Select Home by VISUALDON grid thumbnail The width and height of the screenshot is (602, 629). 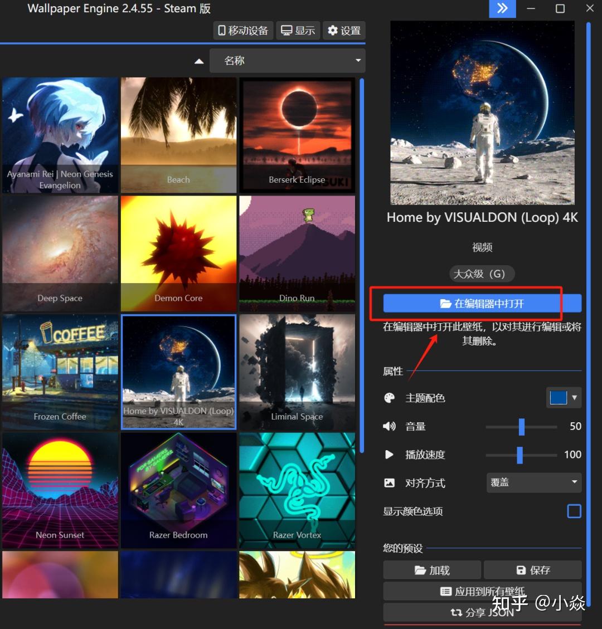click(178, 372)
